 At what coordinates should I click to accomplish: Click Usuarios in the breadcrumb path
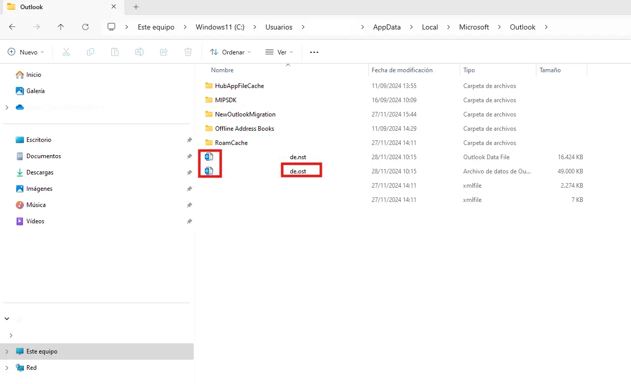(279, 27)
